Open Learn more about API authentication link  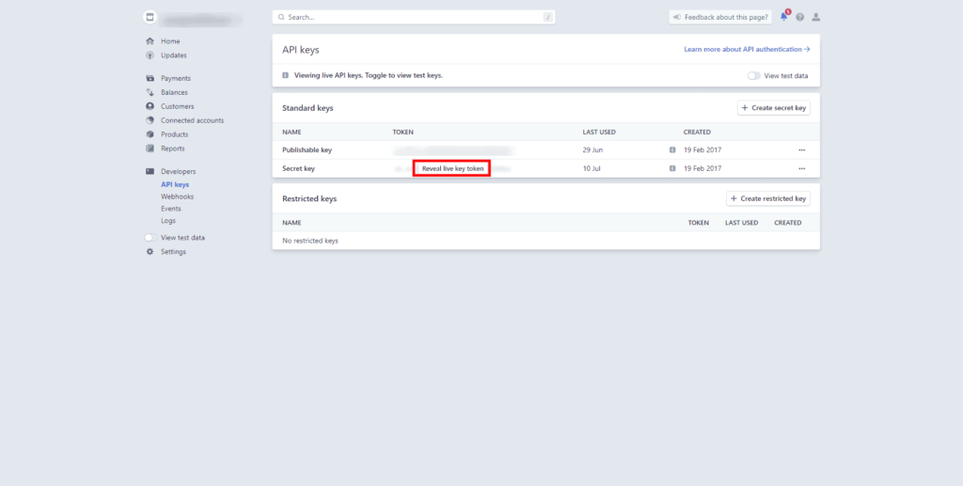click(747, 49)
